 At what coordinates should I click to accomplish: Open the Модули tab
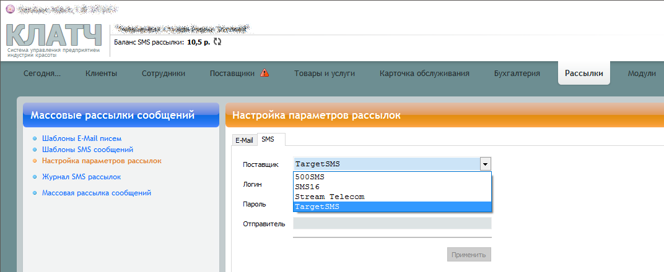point(642,74)
